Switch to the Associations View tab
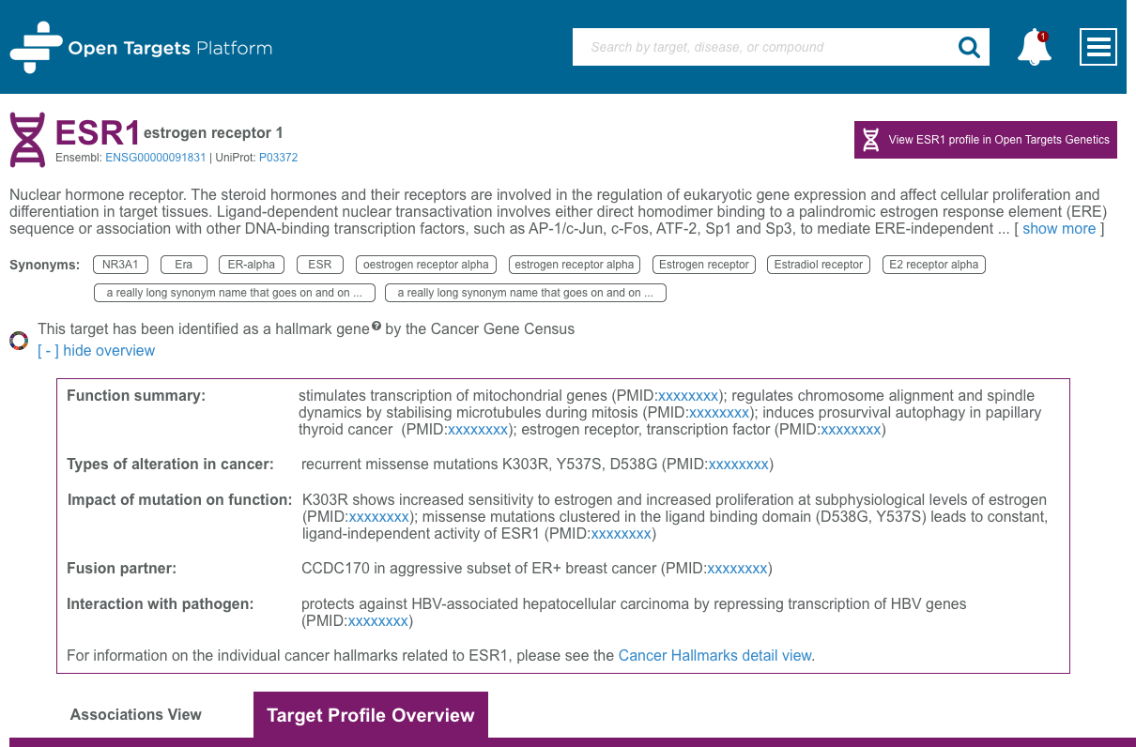 pos(135,714)
